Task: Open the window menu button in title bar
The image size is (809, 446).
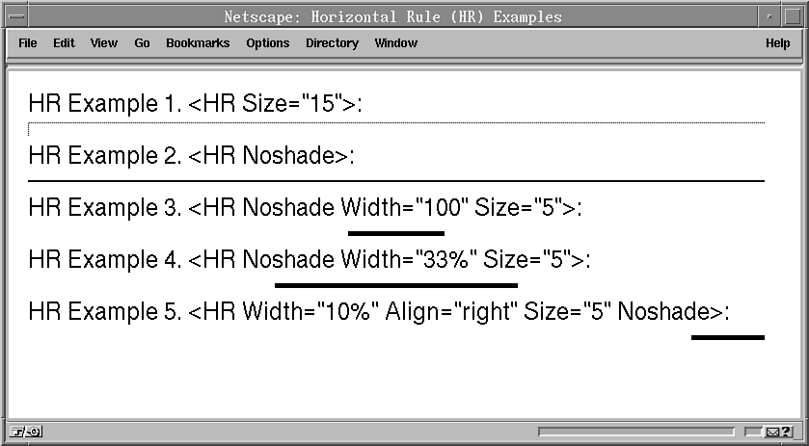Action: click(x=13, y=16)
